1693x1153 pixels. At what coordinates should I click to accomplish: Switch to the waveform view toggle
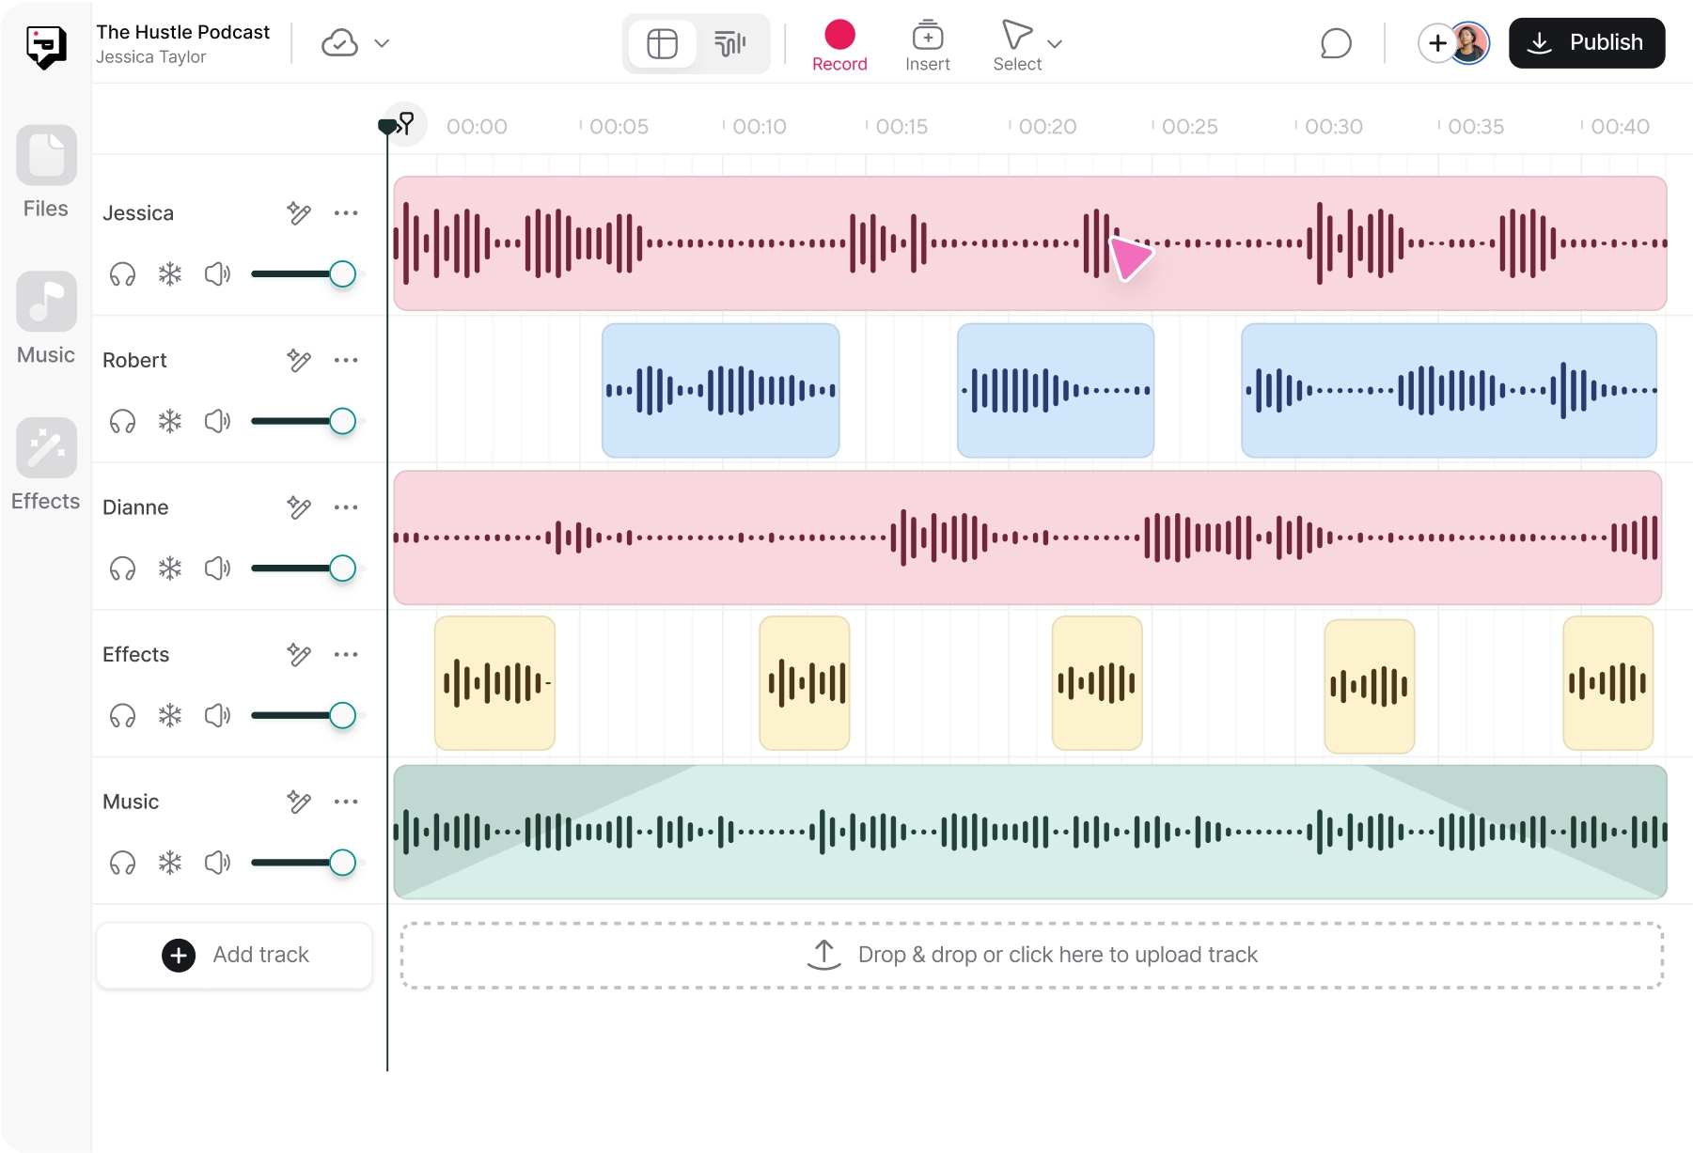730,43
